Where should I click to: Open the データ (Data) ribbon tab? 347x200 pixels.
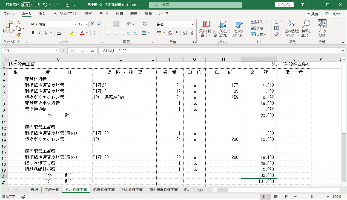tap(104, 14)
